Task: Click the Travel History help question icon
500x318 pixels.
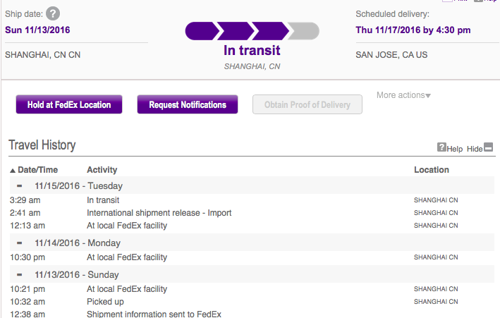Action: click(x=441, y=147)
